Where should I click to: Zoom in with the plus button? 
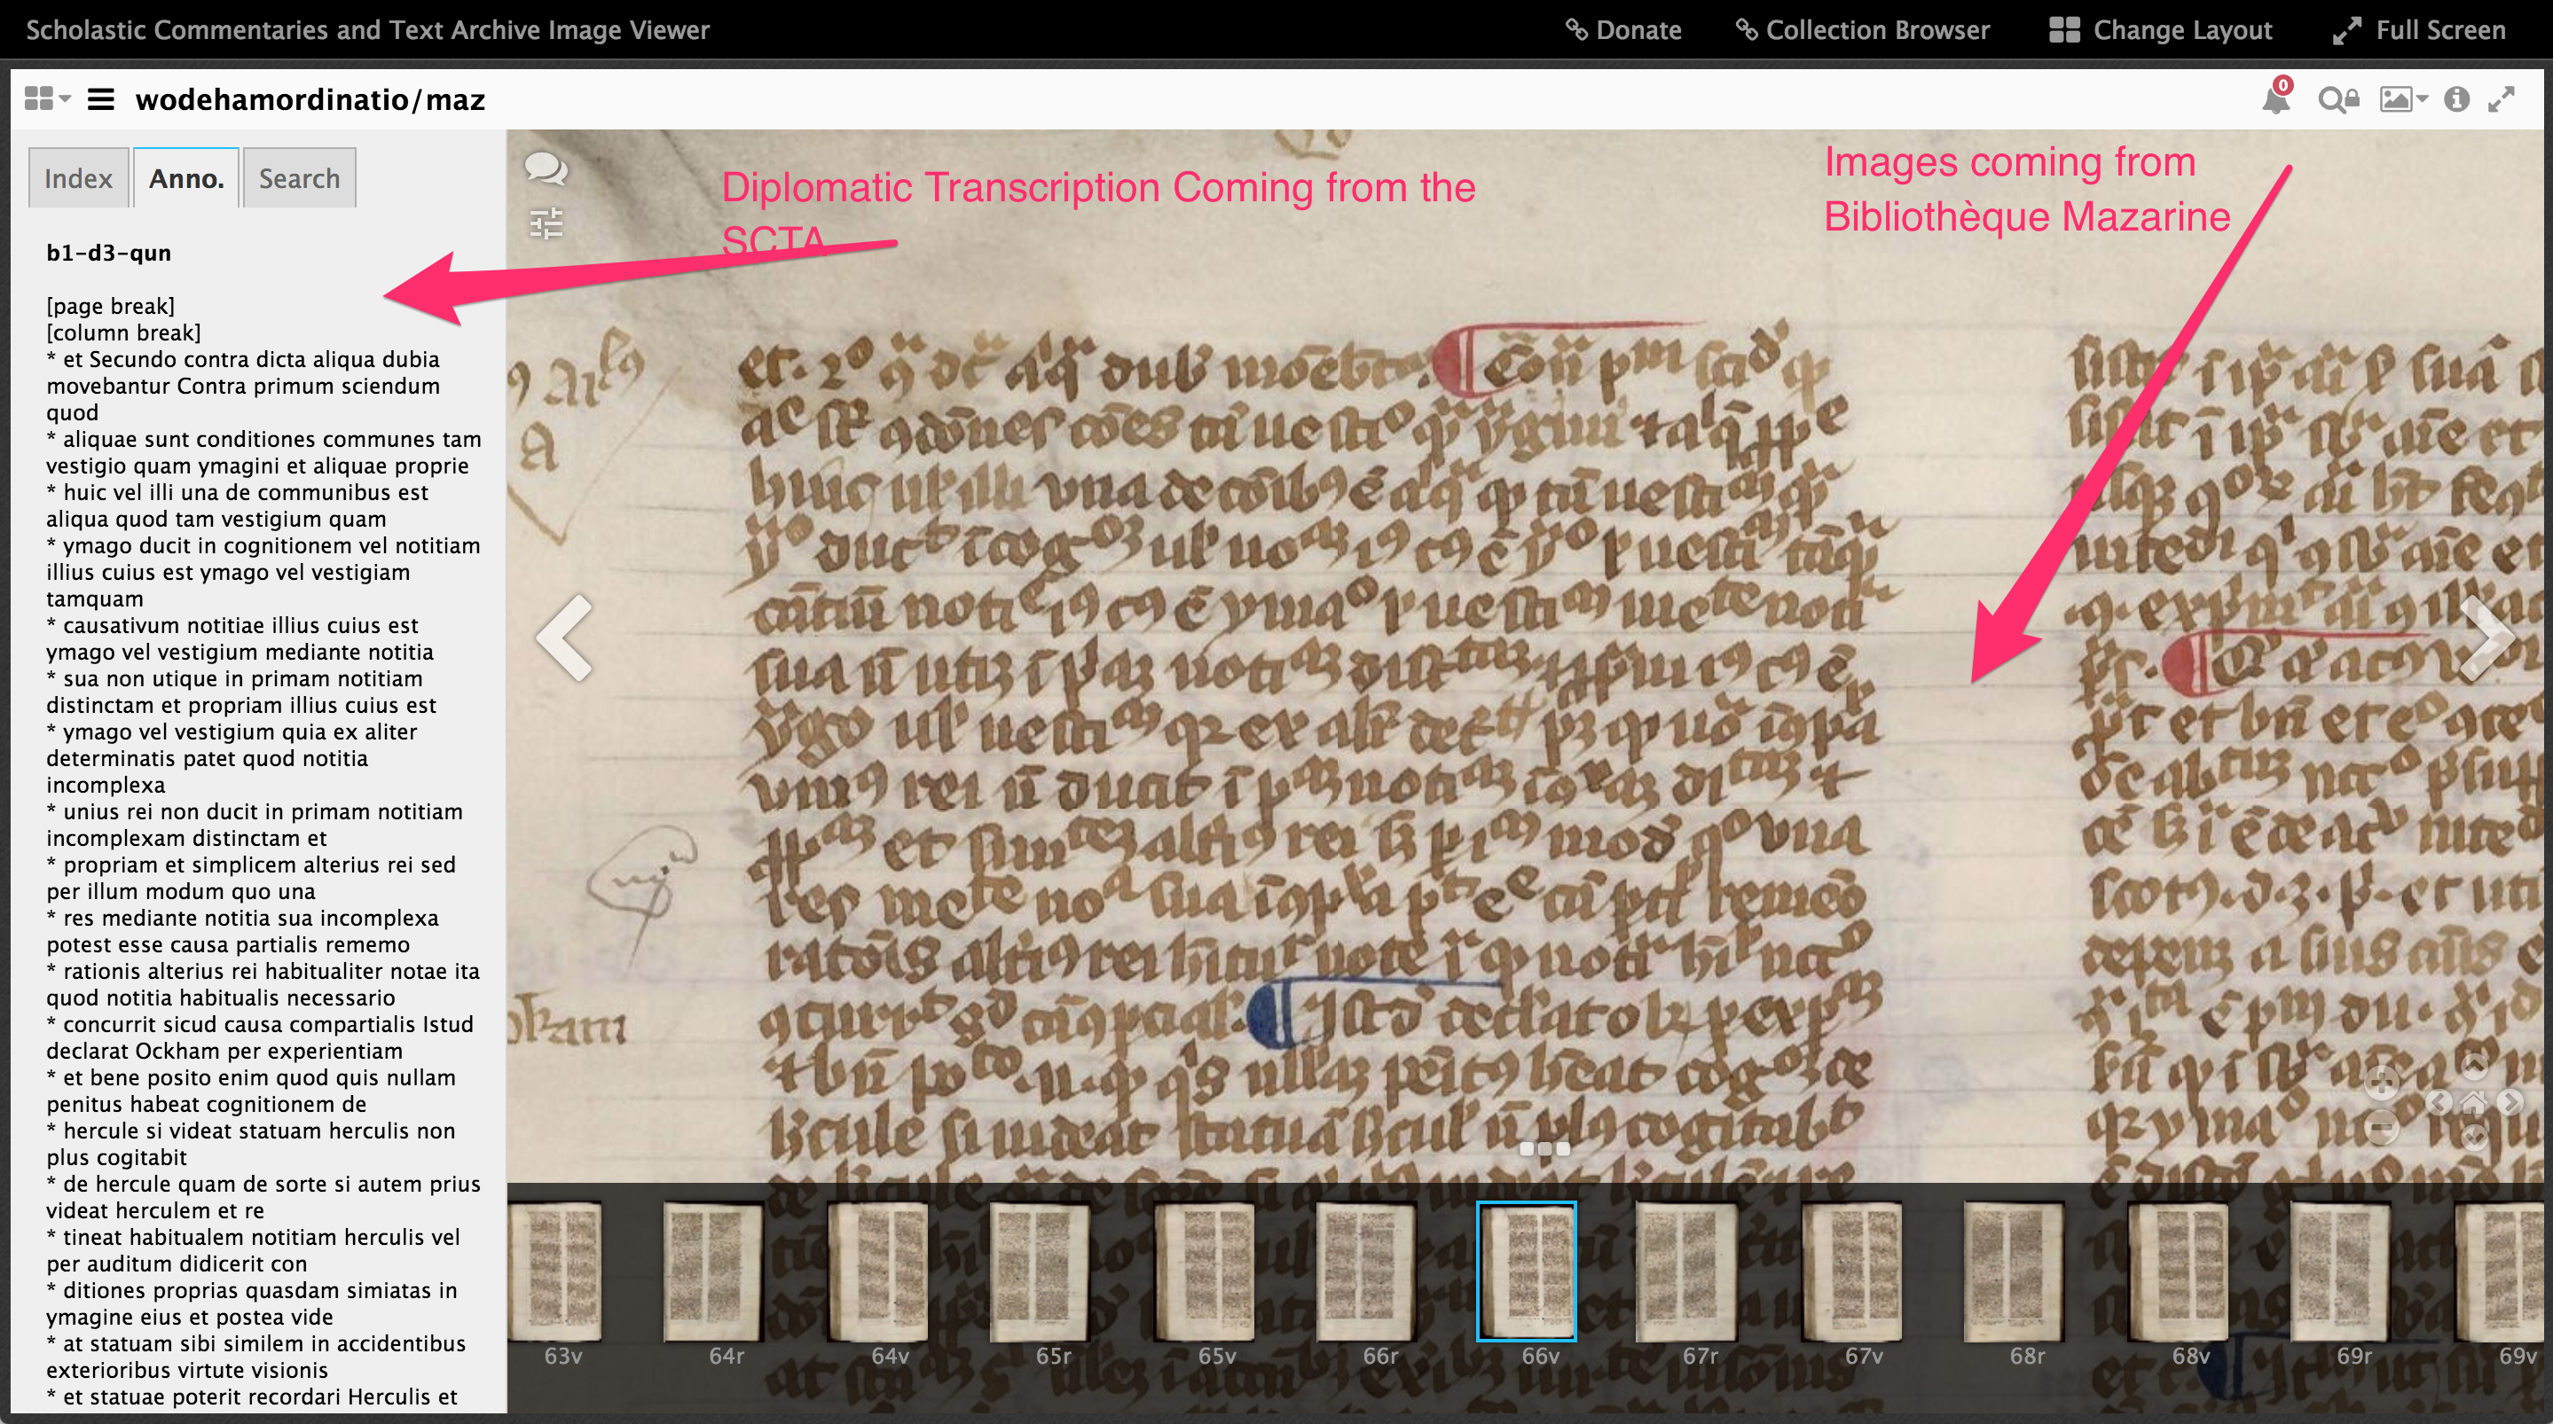(x=2382, y=1082)
